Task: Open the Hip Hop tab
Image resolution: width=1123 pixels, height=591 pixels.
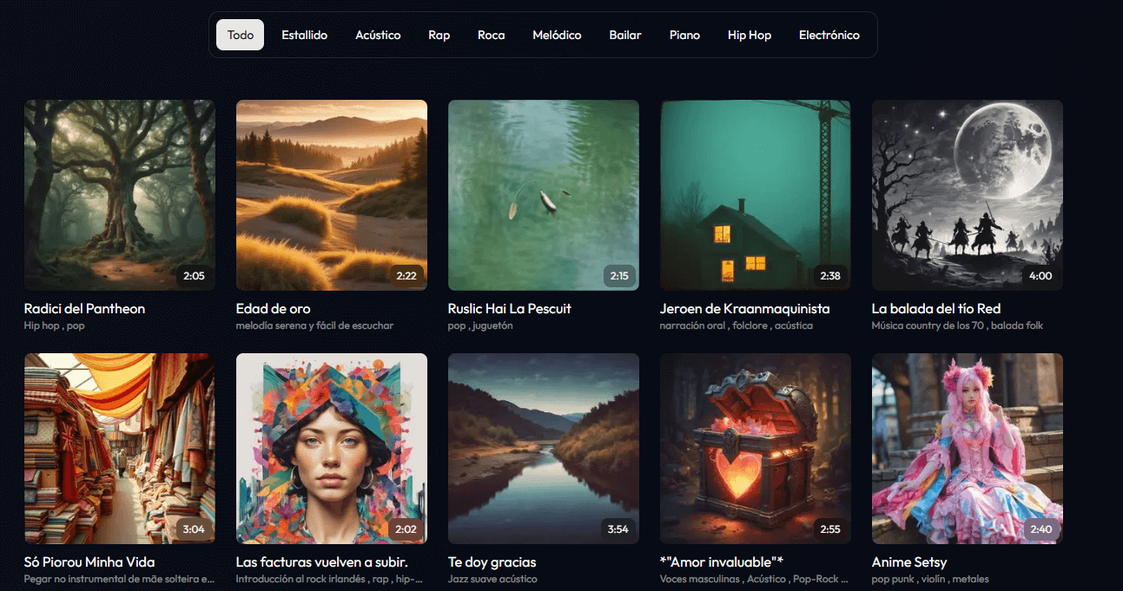Action: (x=749, y=36)
